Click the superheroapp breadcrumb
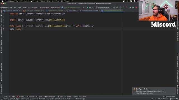 [55, 7]
